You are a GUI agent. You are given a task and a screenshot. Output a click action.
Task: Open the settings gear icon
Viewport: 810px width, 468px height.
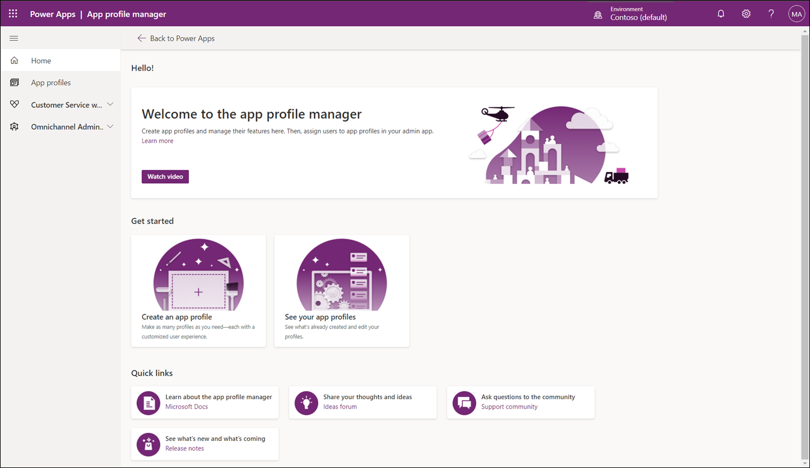pos(746,14)
